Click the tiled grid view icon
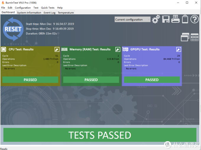Viewport: 201px width, 150px height. pos(194,37)
